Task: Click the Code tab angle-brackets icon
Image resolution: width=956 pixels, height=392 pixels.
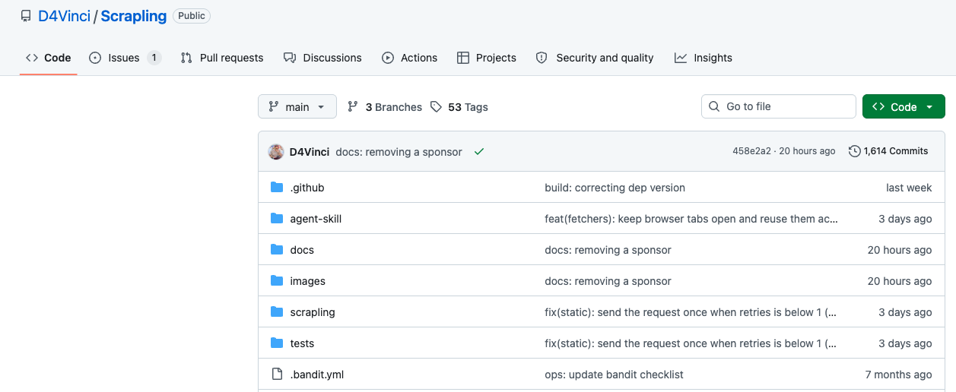Action: pyautogui.click(x=32, y=58)
